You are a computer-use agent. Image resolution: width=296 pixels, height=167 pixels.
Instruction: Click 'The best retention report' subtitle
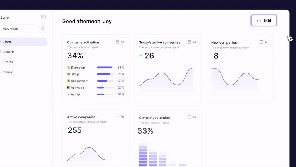[154, 123]
